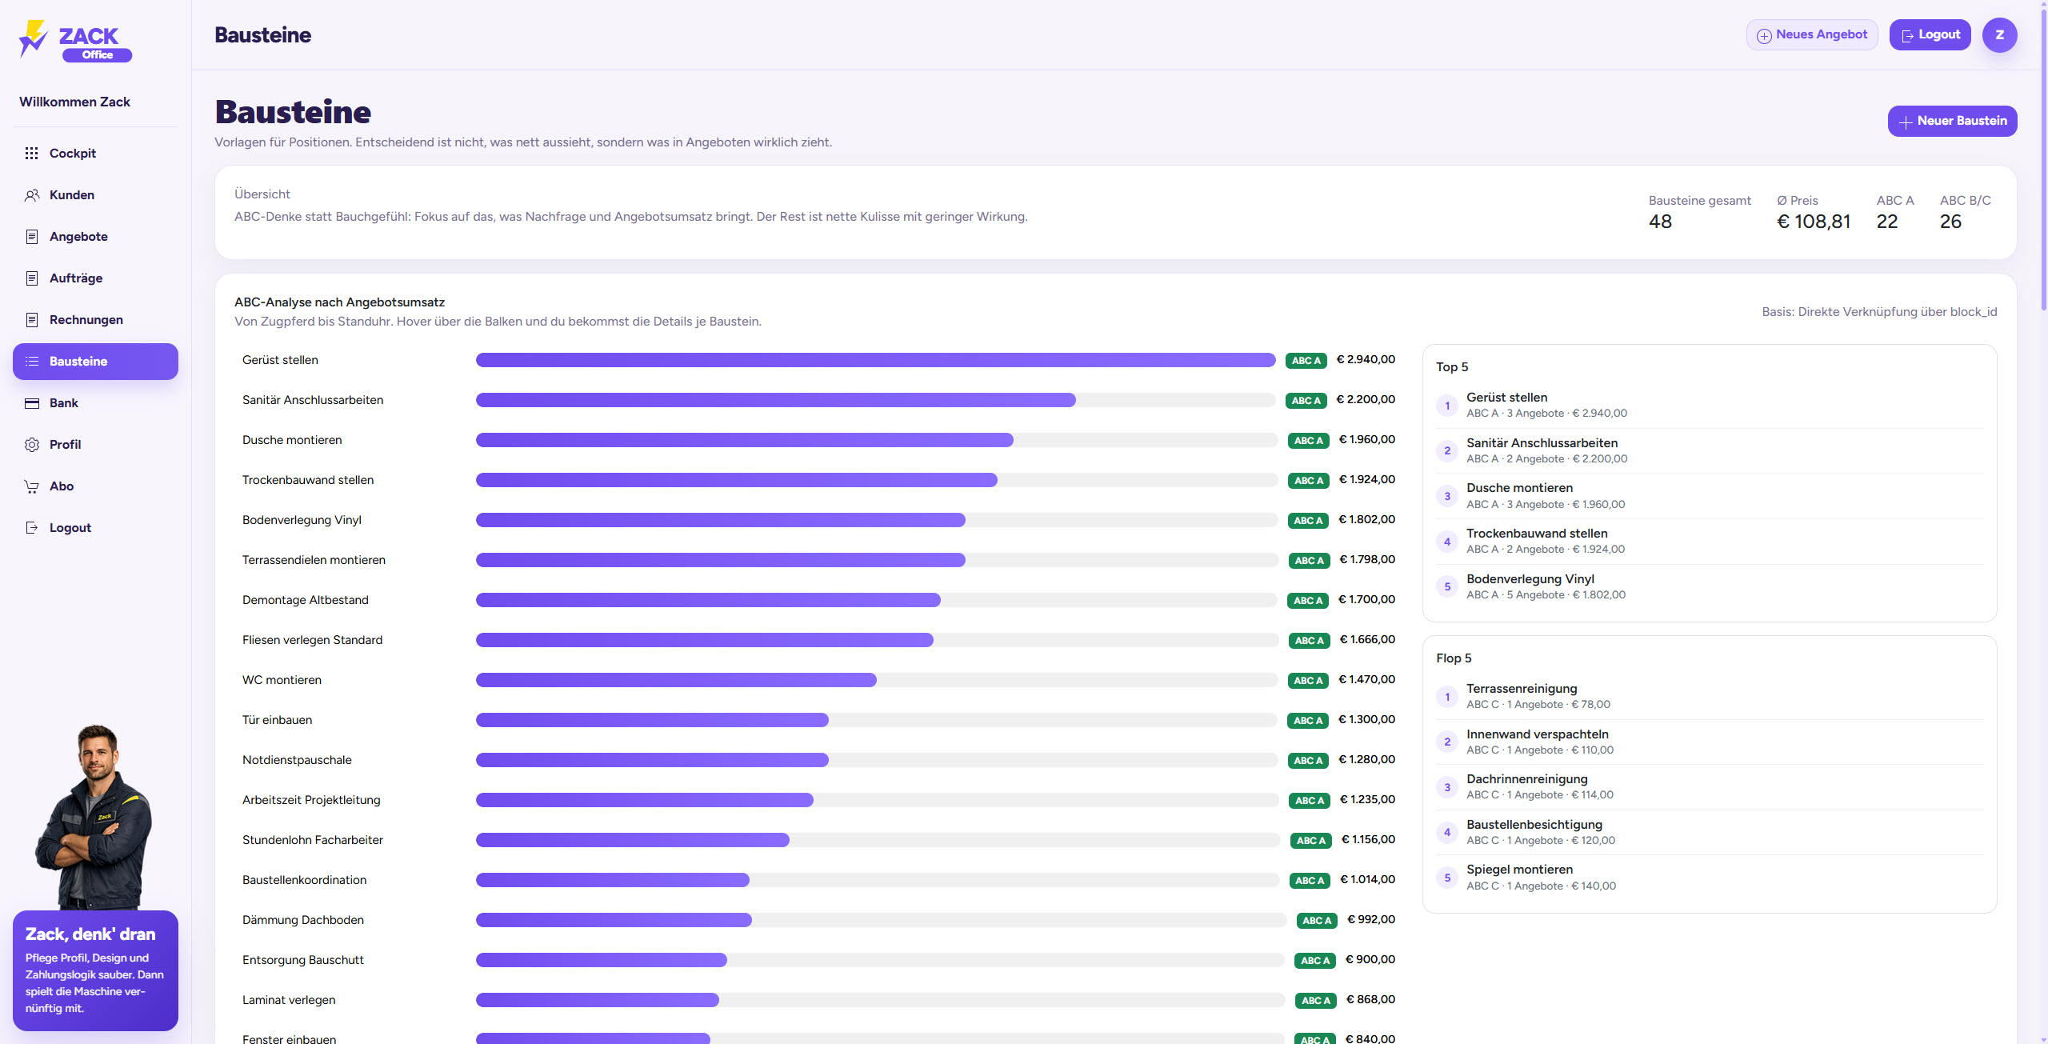This screenshot has height=1044, width=2048.
Task: Click the Abo shopping cart icon
Action: [x=32, y=486]
